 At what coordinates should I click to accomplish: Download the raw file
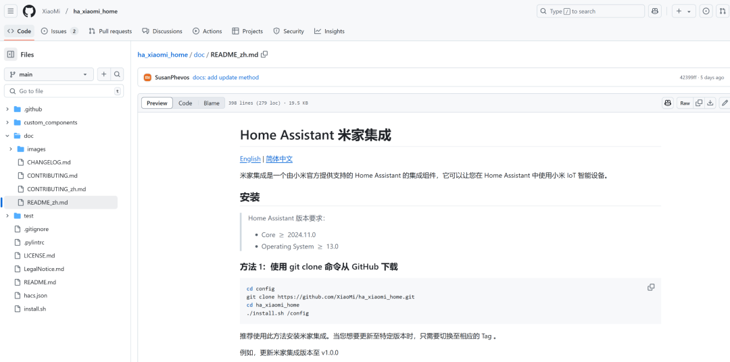710,103
